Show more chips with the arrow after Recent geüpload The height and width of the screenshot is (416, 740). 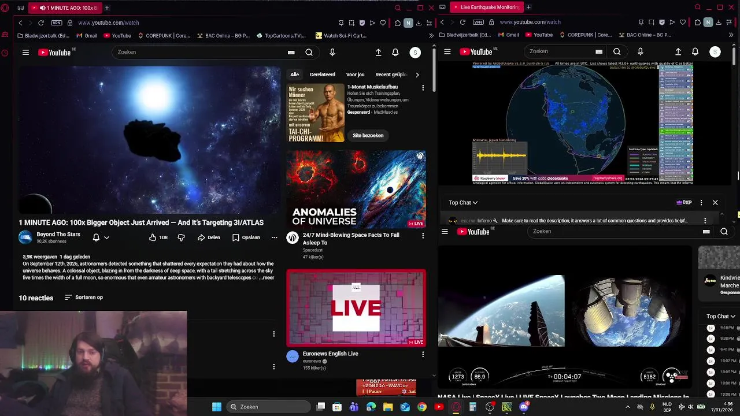(x=417, y=75)
